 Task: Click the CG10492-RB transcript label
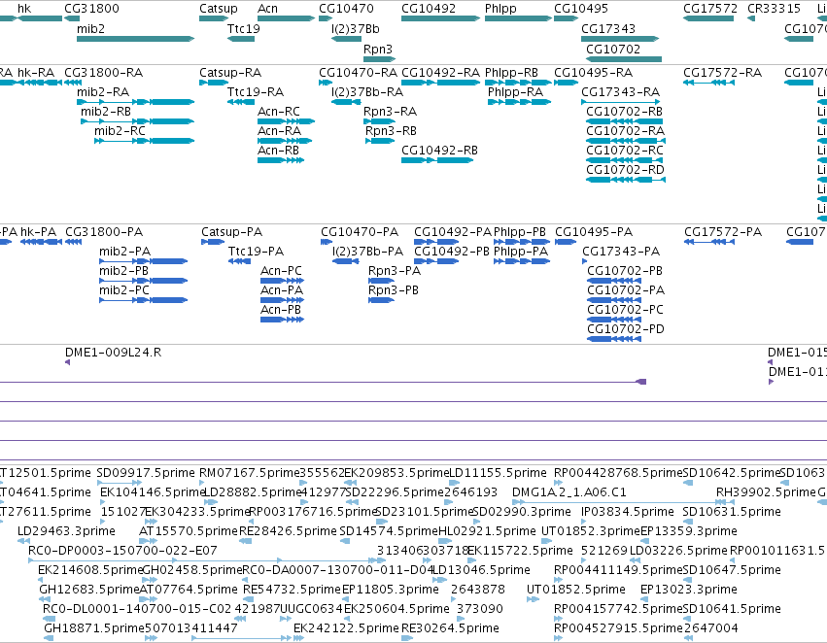point(439,151)
